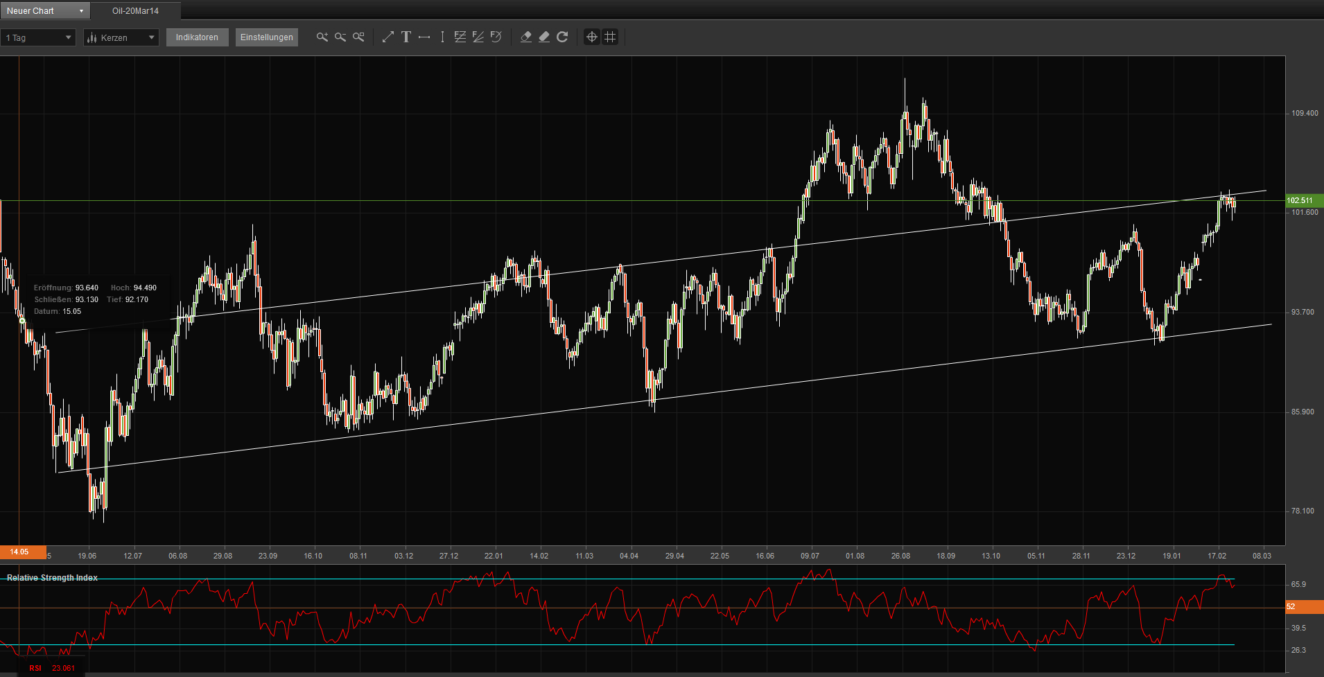Toggle the chart grid display

(610, 37)
